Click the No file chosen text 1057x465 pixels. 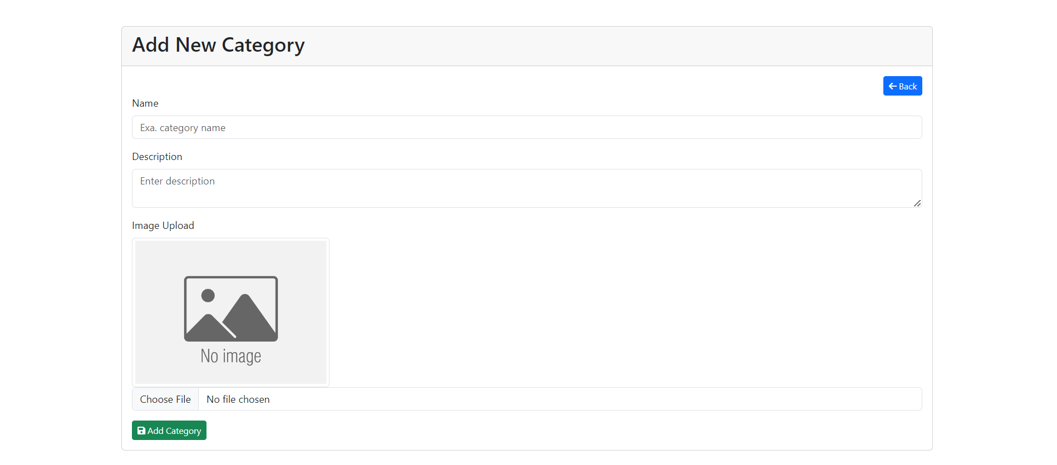238,399
